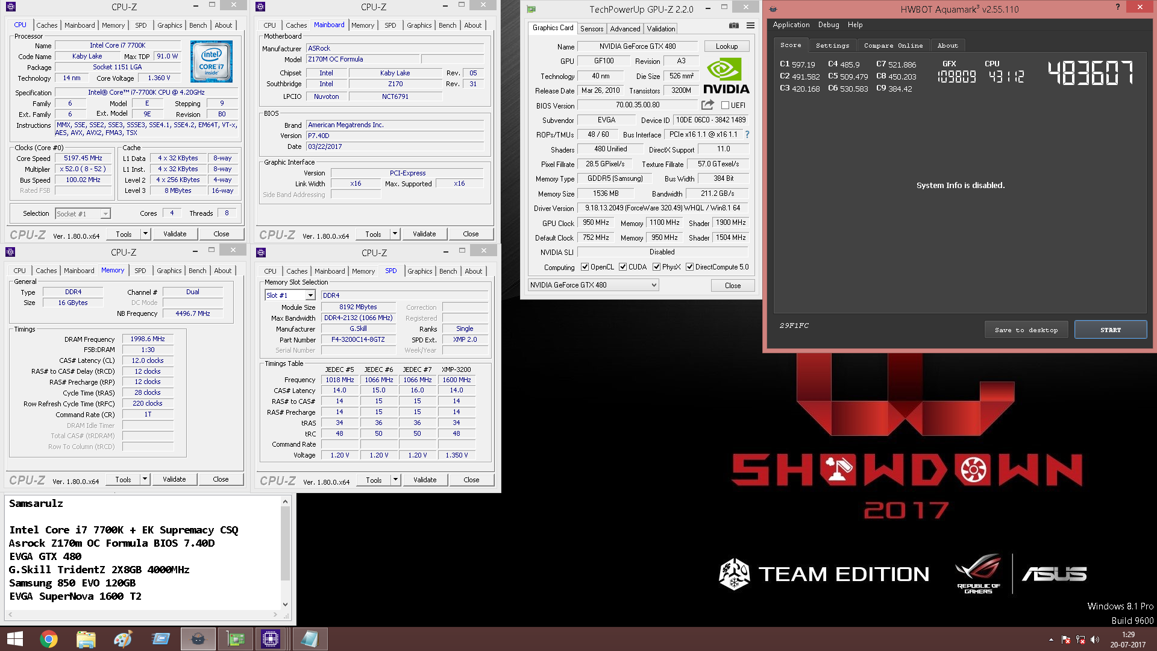This screenshot has width=1157, height=651.
Task: Click the GPU-Z screenshot camera icon
Action: [733, 25]
